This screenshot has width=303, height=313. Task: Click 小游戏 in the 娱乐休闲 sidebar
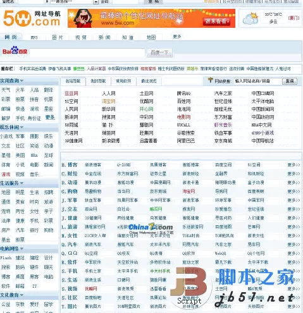pyautogui.click(x=6, y=137)
